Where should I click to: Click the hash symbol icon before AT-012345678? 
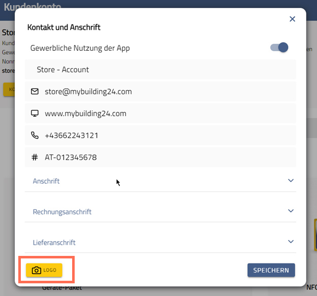[x=35, y=157]
